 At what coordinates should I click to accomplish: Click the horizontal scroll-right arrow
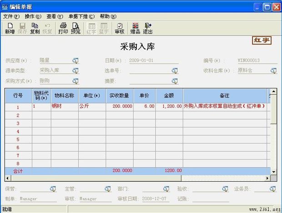(x=267, y=178)
